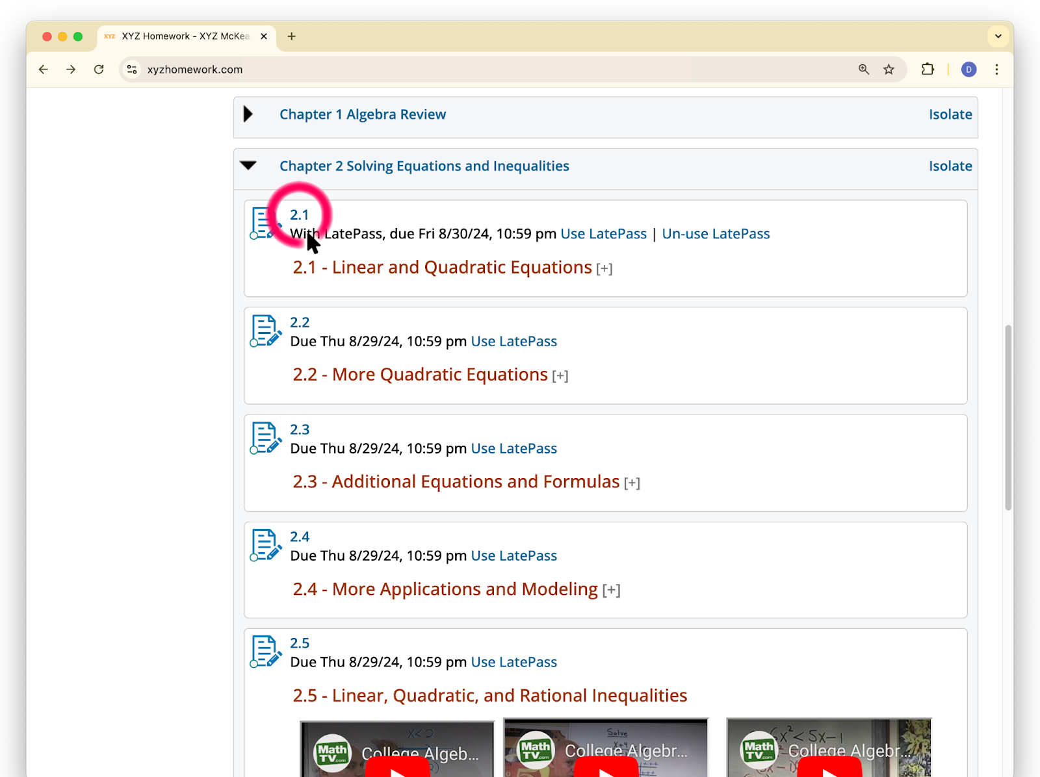The height and width of the screenshot is (777, 1040).
Task: Open the 2.1 assignment icon
Action: pyautogui.click(x=266, y=223)
